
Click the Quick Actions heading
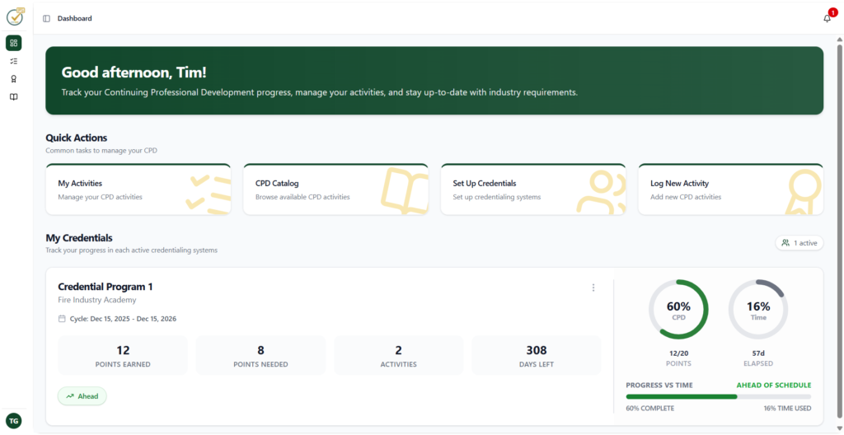pyautogui.click(x=77, y=138)
